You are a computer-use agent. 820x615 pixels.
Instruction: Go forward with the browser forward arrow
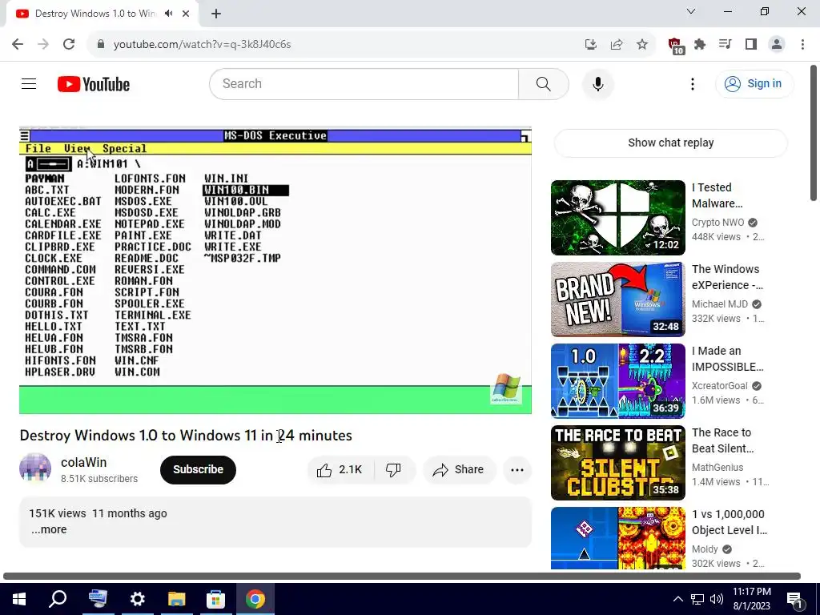[x=43, y=44]
